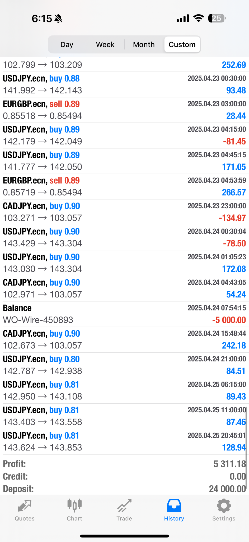Screen dimensions: 249x542
Task: Select the History inbox icon
Action: tap(174, 506)
